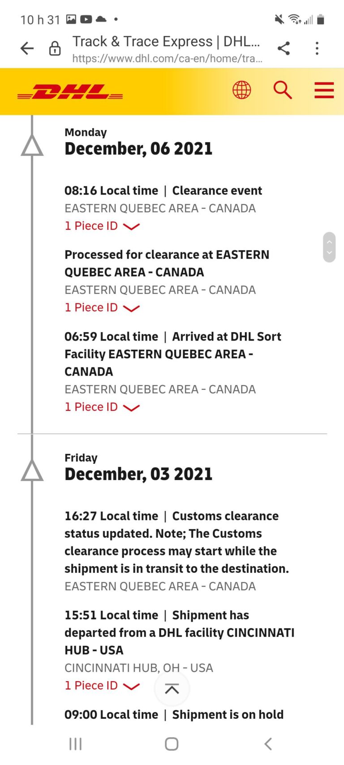The image size is (344, 765).
Task: Tap the DHL page URL address text
Action: tap(167, 58)
